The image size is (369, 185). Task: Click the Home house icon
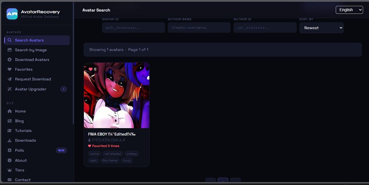point(9,111)
